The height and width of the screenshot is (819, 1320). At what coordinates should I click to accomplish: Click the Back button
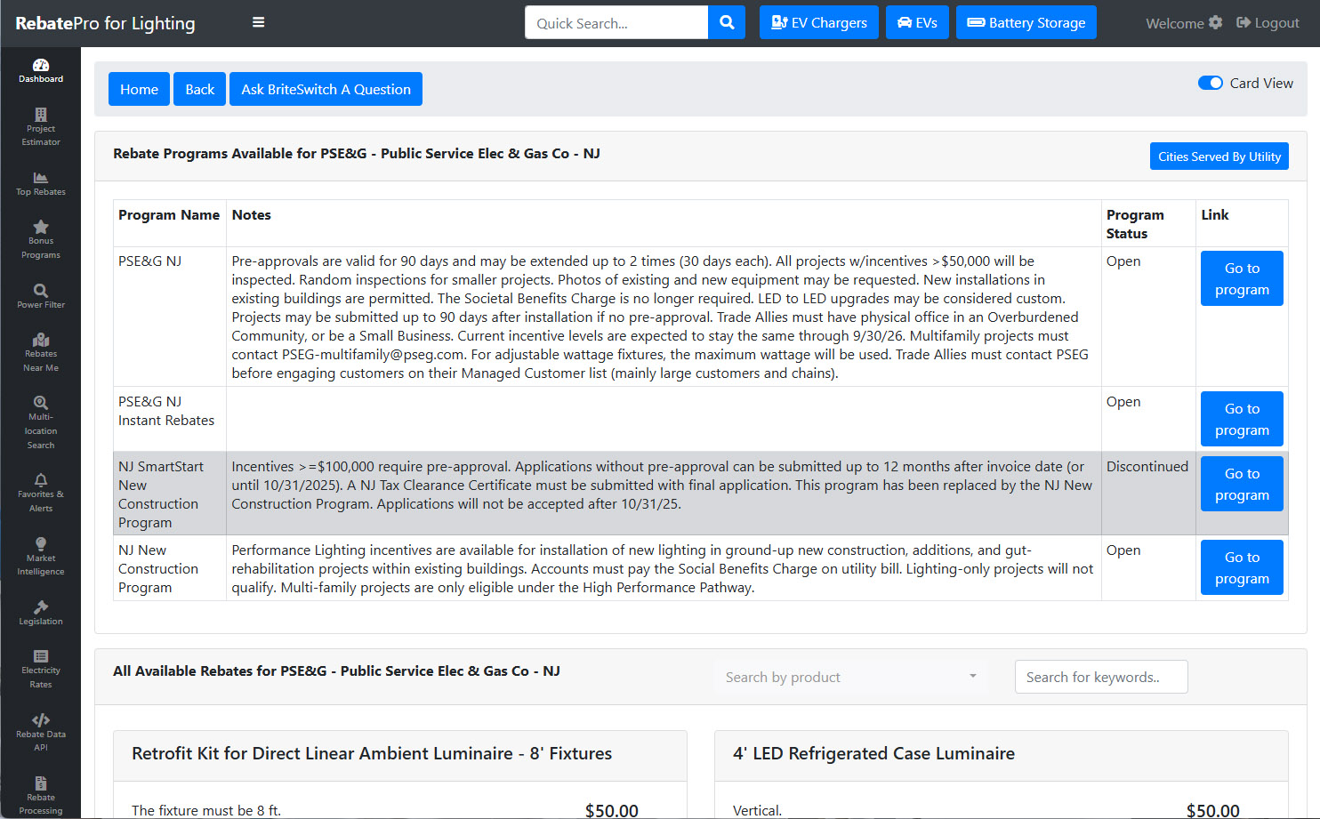[x=200, y=89]
